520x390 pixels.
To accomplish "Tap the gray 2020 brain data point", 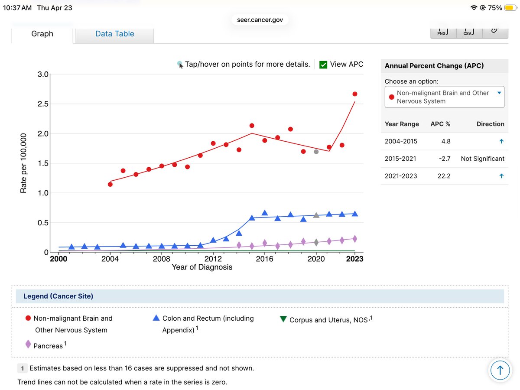I will (x=316, y=152).
